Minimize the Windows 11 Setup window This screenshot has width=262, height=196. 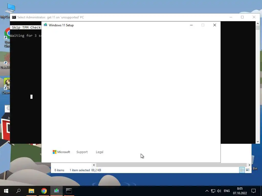(191, 25)
